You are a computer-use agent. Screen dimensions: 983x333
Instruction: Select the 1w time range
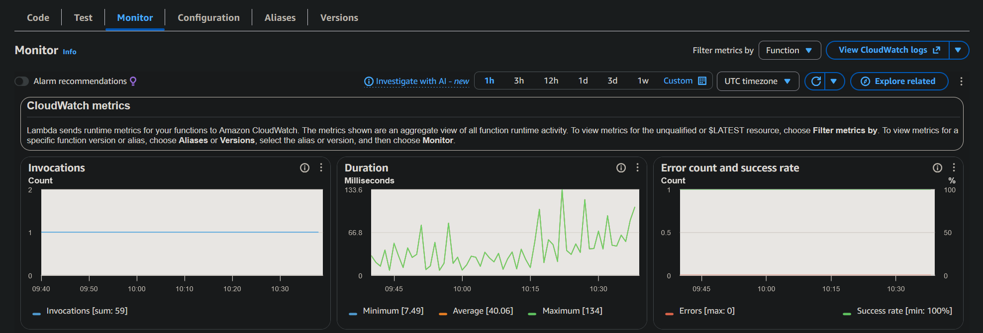coord(643,81)
